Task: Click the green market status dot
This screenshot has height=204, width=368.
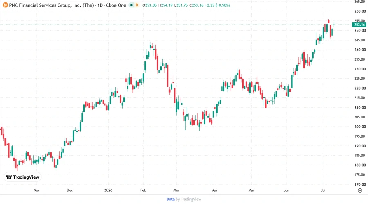Action: pos(132,5)
